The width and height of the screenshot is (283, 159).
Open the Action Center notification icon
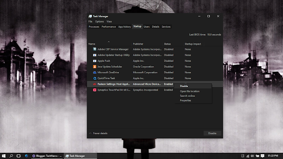(x=262, y=156)
